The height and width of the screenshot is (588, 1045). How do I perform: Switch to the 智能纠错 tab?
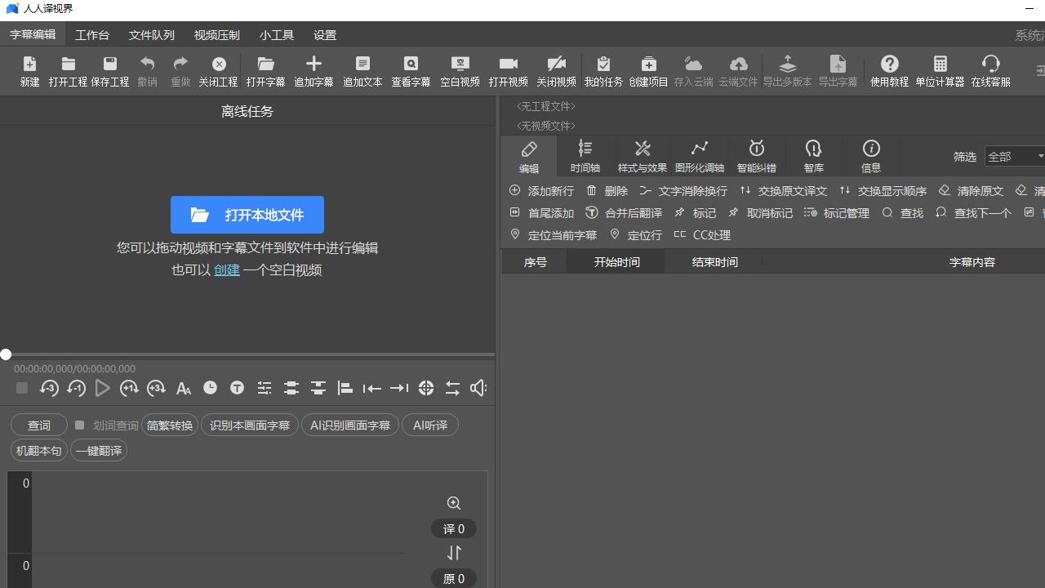coord(757,156)
